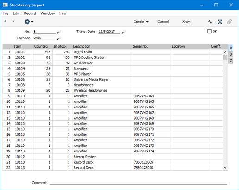Tick the OK checkbox
239x190 pixels.
click(x=209, y=32)
